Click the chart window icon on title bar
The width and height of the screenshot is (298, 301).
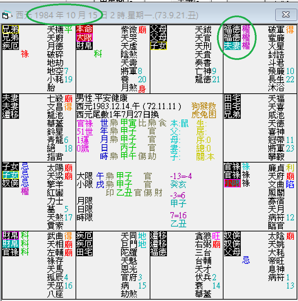(x=6, y=15)
